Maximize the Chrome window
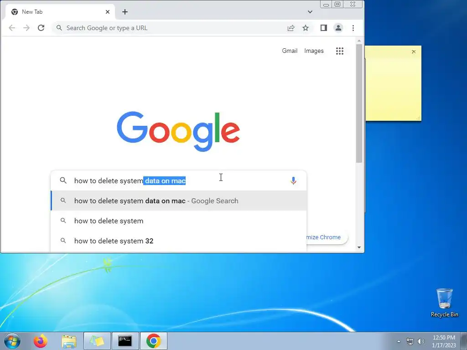The width and height of the screenshot is (467, 350). tap(337, 5)
